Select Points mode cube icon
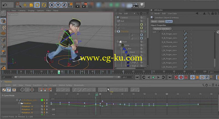 click(3, 40)
